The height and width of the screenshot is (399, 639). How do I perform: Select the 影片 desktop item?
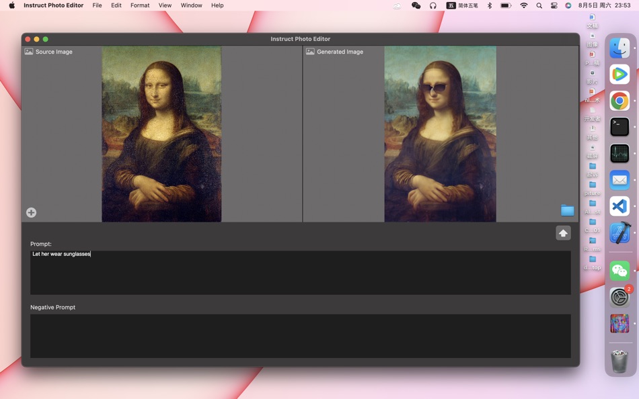(592, 77)
